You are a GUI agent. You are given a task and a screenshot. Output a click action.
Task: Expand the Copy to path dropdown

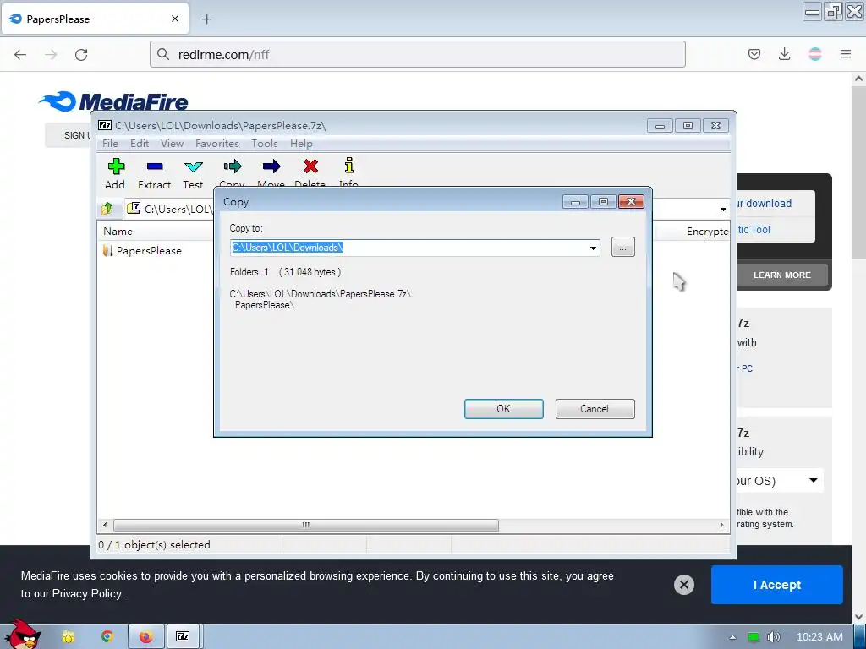pos(593,248)
